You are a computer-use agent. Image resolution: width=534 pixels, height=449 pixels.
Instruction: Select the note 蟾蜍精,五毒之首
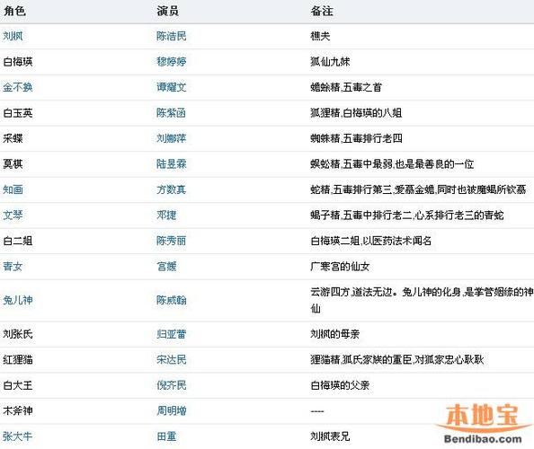point(346,87)
